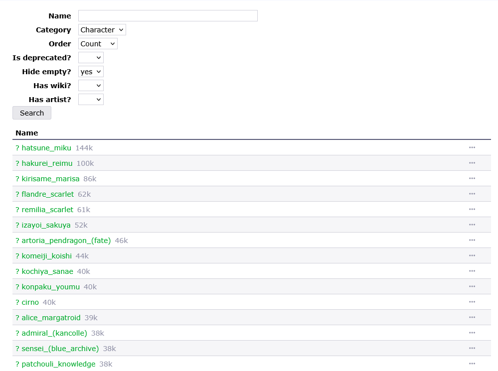Click the 86k count next to kirisame_marisa
The height and width of the screenshot is (371, 498).
90,179
